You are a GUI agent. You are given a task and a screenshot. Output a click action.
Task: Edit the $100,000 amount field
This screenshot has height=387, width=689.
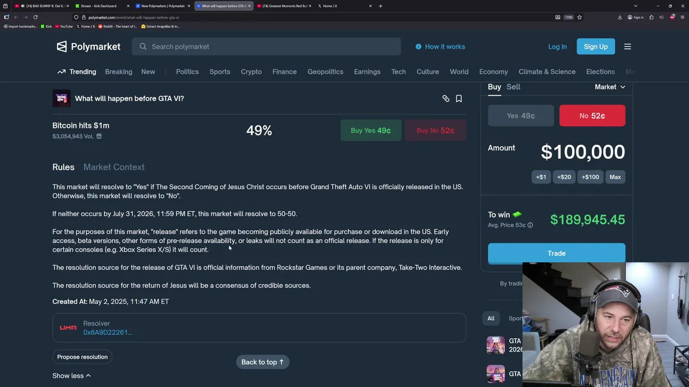pyautogui.click(x=583, y=152)
